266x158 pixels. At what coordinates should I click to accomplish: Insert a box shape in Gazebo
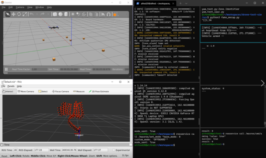pos(55,14)
